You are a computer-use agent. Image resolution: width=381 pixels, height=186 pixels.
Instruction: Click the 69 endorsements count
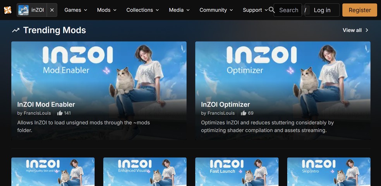point(251,113)
